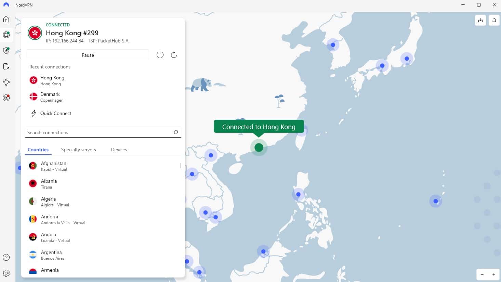Click the Quick Connect lightning icon
Screen dimensions: 501x282
tap(34, 113)
